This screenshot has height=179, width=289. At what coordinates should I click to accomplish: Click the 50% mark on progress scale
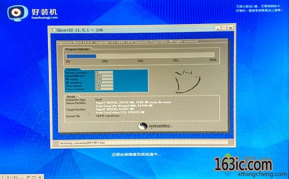click(x=140, y=61)
